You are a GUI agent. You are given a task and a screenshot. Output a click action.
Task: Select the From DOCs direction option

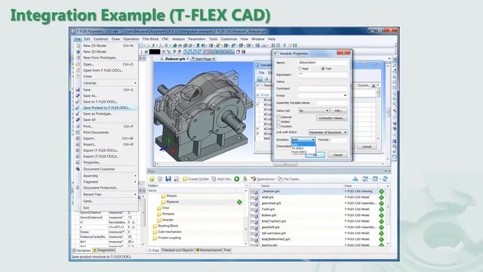pyautogui.click(x=299, y=152)
